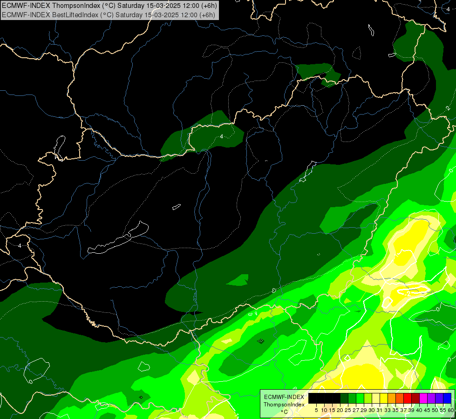Click the bright red 37–39 legend swatch
The height and width of the screenshot is (419, 456).
tap(408, 399)
